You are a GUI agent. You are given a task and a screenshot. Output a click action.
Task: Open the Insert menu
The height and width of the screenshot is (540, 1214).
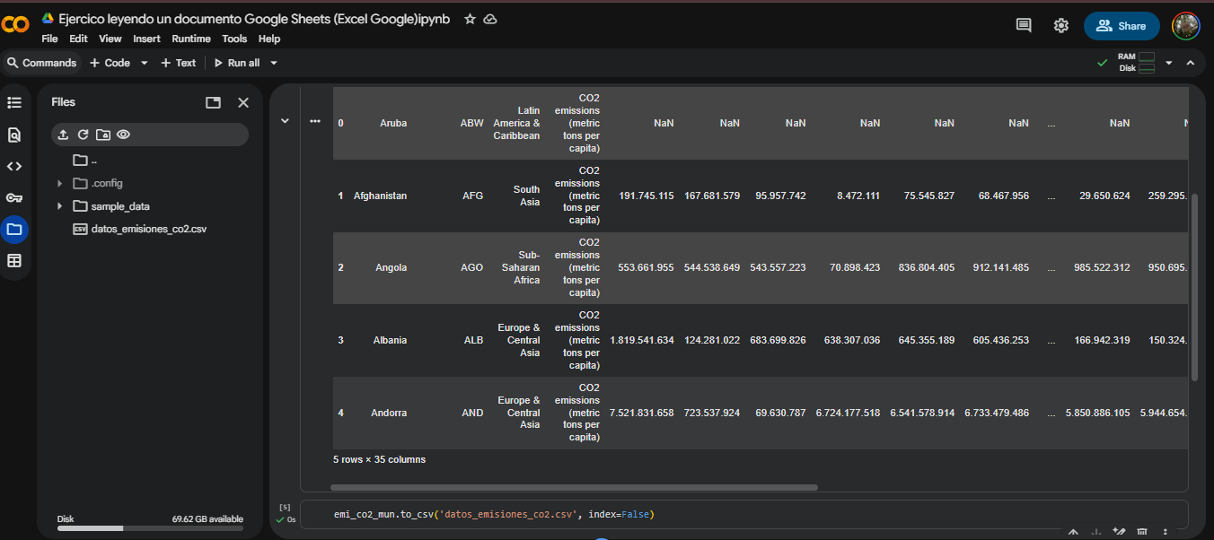[x=146, y=39]
